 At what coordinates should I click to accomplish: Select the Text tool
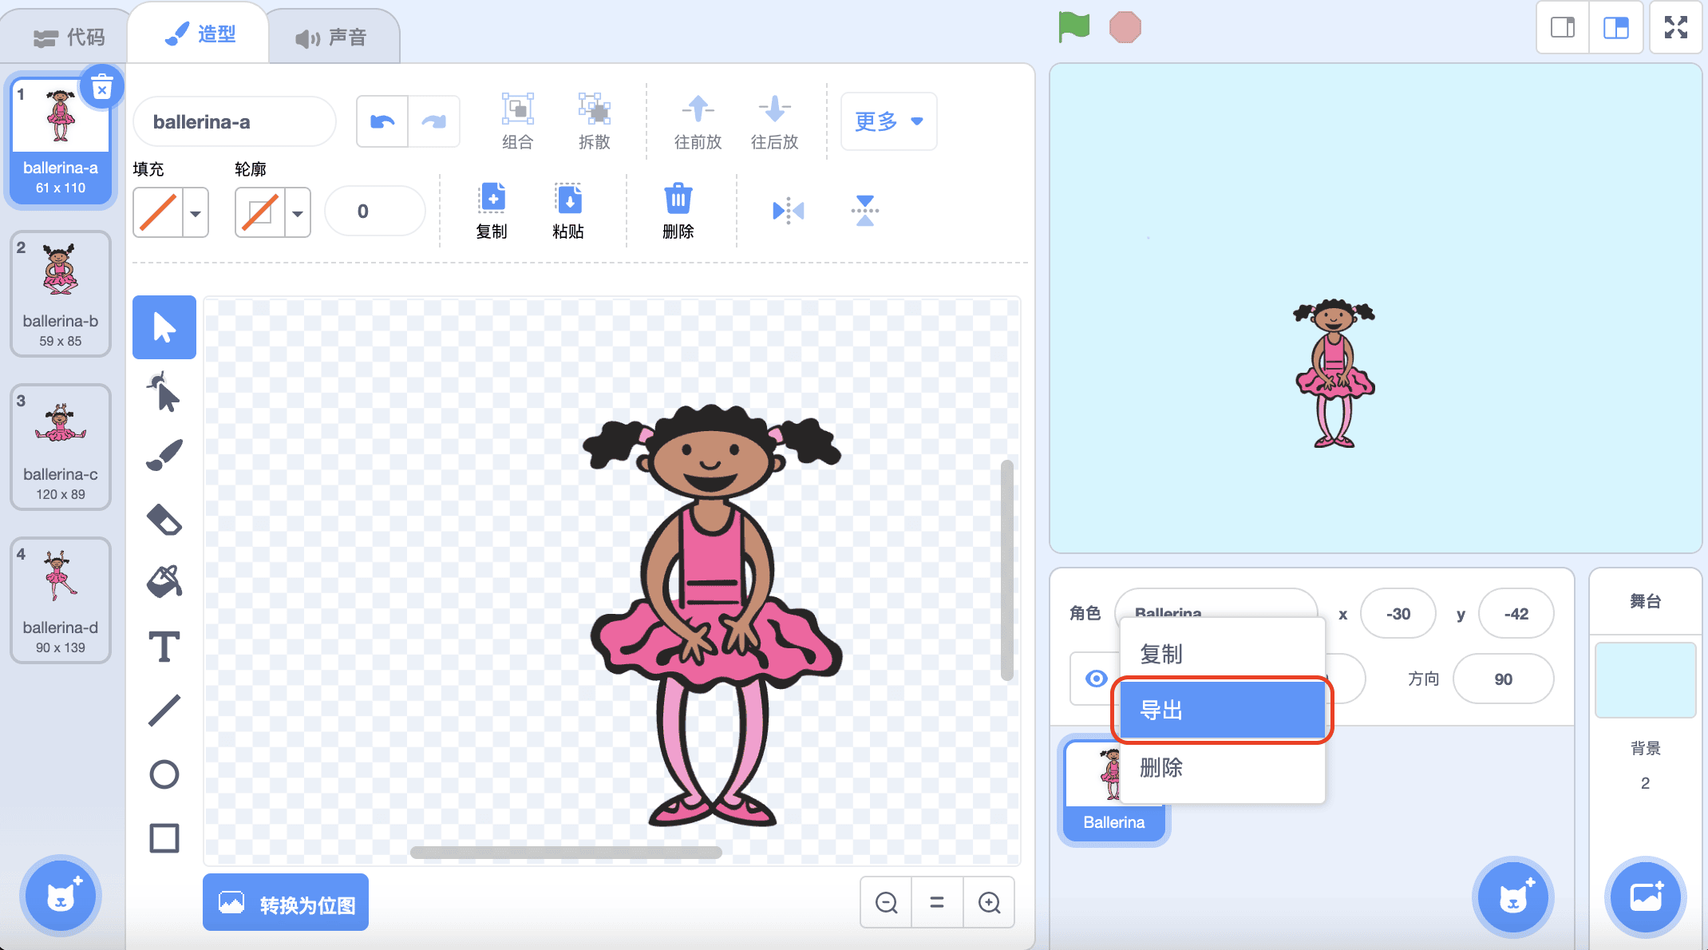[164, 647]
